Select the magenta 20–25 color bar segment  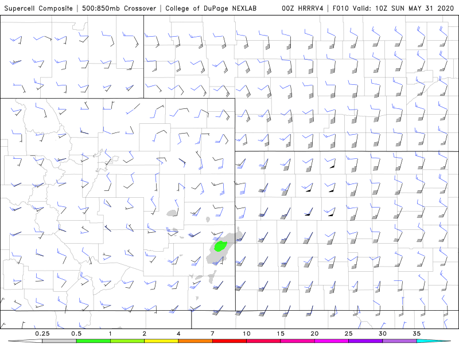pyautogui.click(x=332, y=341)
